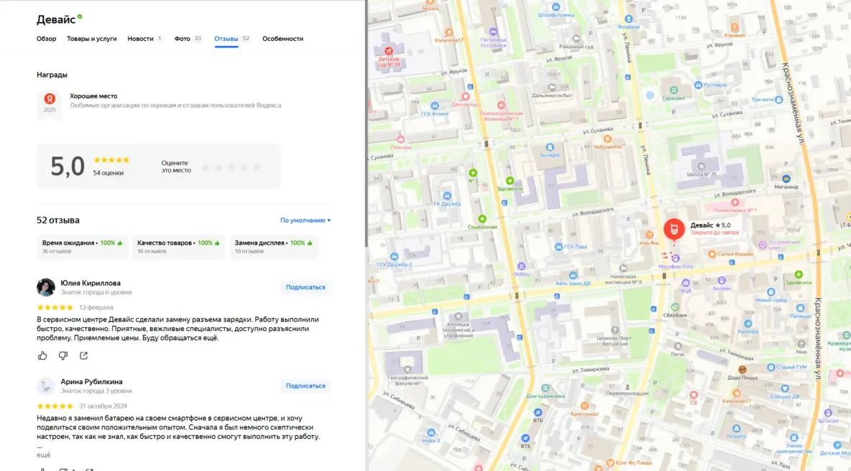The width and height of the screenshot is (851, 471).
Task: Expand Арина's review with ещё
Action: point(43,454)
